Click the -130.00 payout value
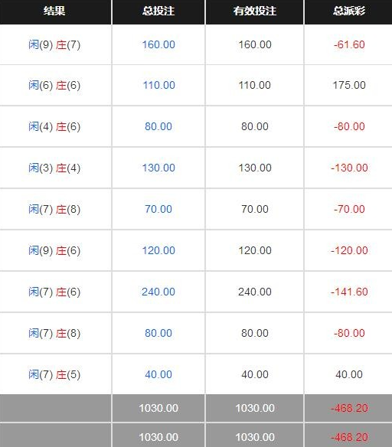Viewport: 392px width, 447px height. pyautogui.click(x=349, y=168)
